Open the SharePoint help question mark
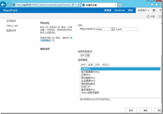 (160, 10)
